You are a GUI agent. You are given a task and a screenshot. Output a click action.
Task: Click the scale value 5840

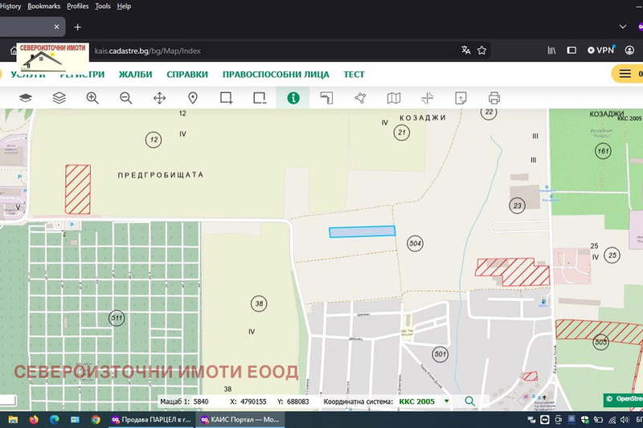[201, 402]
